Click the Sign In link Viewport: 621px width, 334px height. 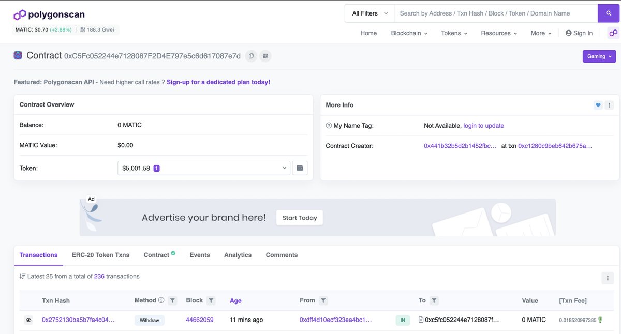pos(579,33)
